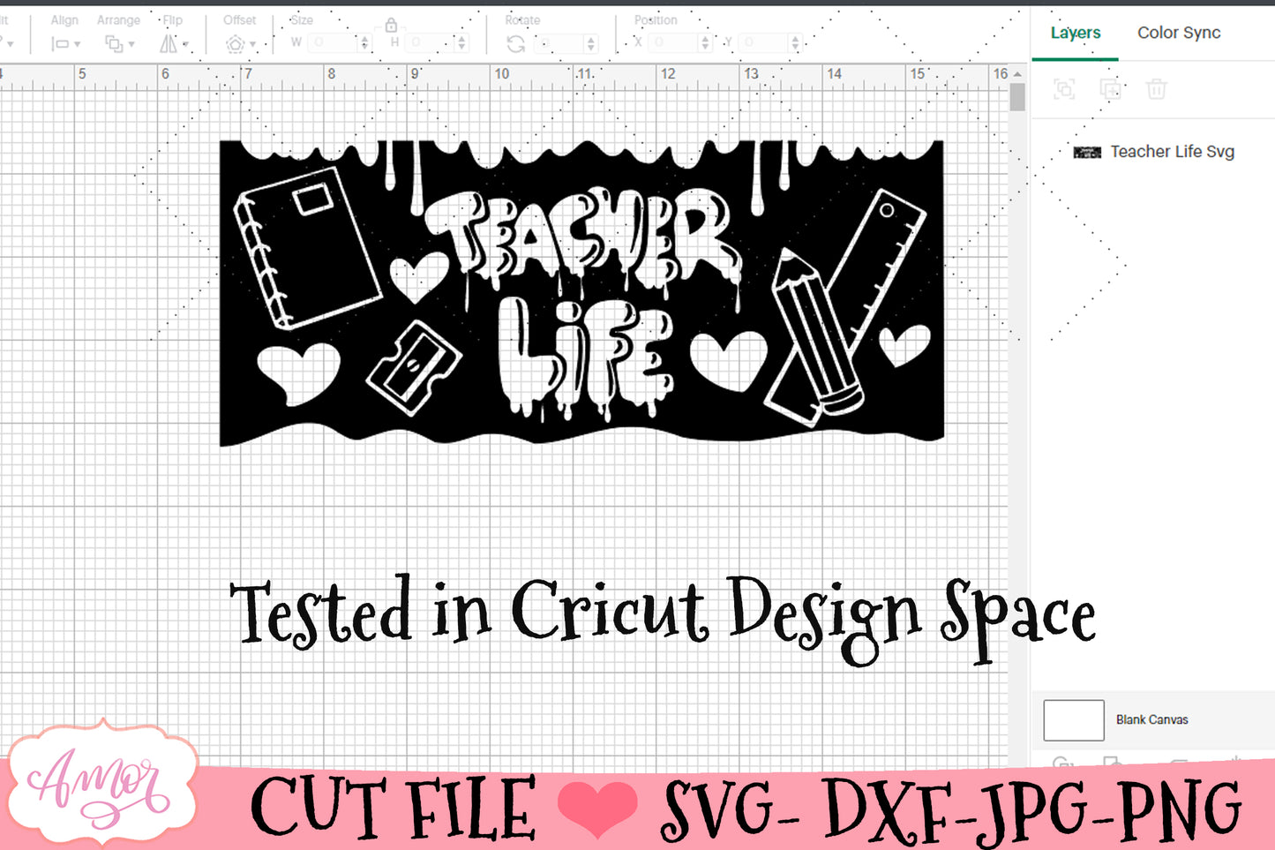Image resolution: width=1275 pixels, height=850 pixels.
Task: Click the Teacher Life Svg layer thumbnail
Action: pos(1087,153)
